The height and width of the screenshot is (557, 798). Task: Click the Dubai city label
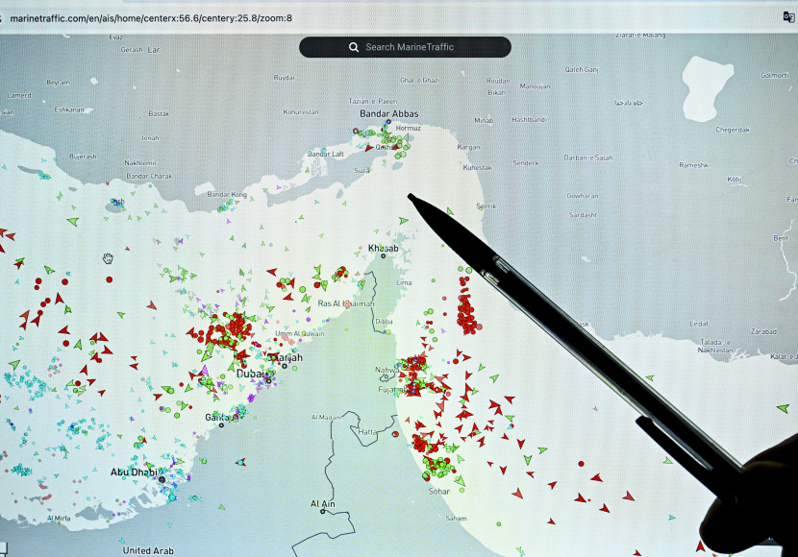pos(252,373)
